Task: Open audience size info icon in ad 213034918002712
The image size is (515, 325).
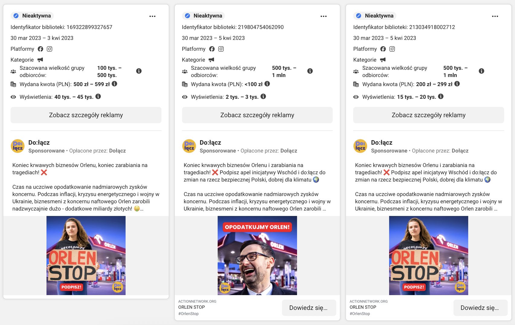Action: tap(481, 71)
